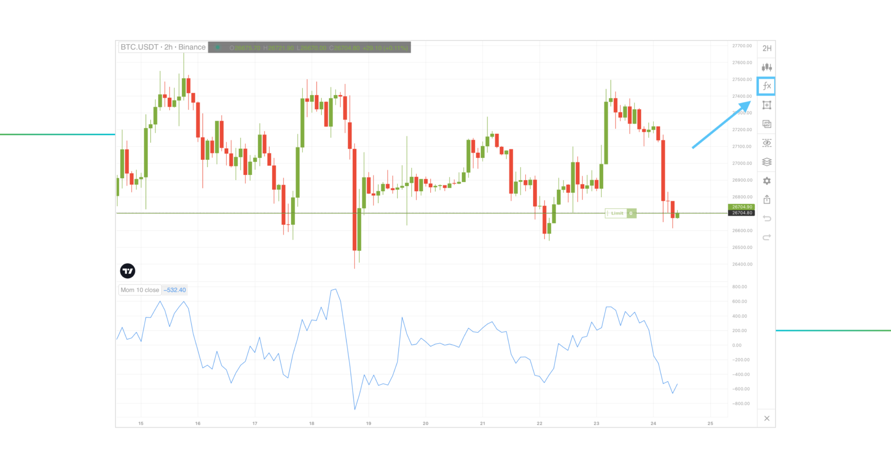Change chart style using the candlestick icon
This screenshot has width=891, height=468.
(766, 67)
